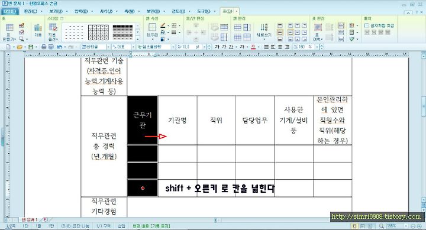Choose the dotted-line table style thumbnail
The height and width of the screenshot is (230, 426).
click(x=74, y=33)
